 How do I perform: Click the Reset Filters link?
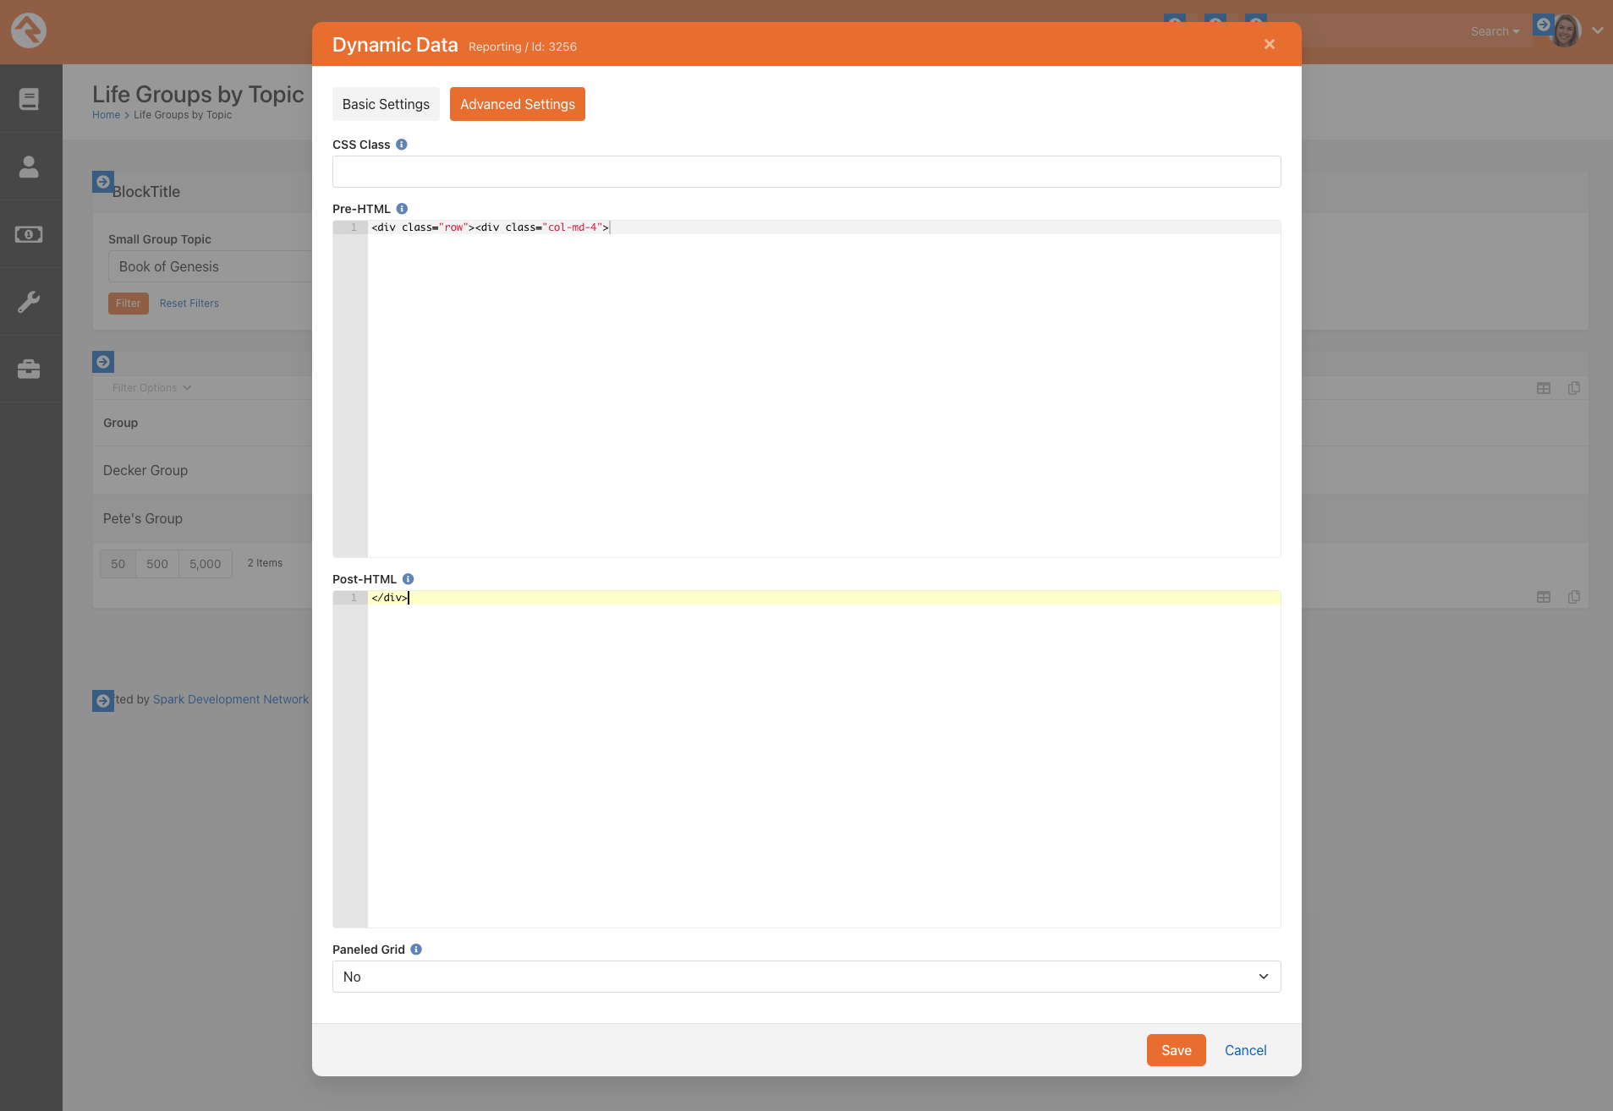tap(189, 304)
